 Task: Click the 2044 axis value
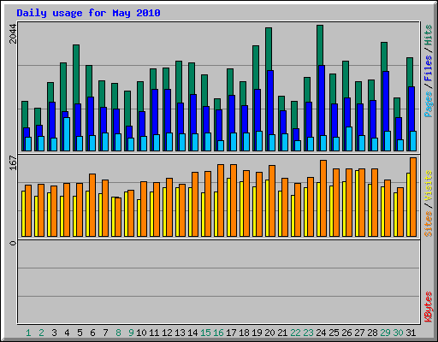(x=13, y=33)
